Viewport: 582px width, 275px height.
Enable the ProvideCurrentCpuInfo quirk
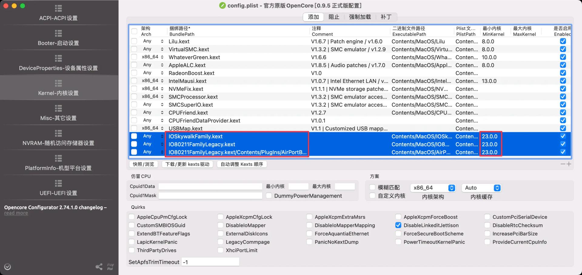pyautogui.click(x=487, y=242)
